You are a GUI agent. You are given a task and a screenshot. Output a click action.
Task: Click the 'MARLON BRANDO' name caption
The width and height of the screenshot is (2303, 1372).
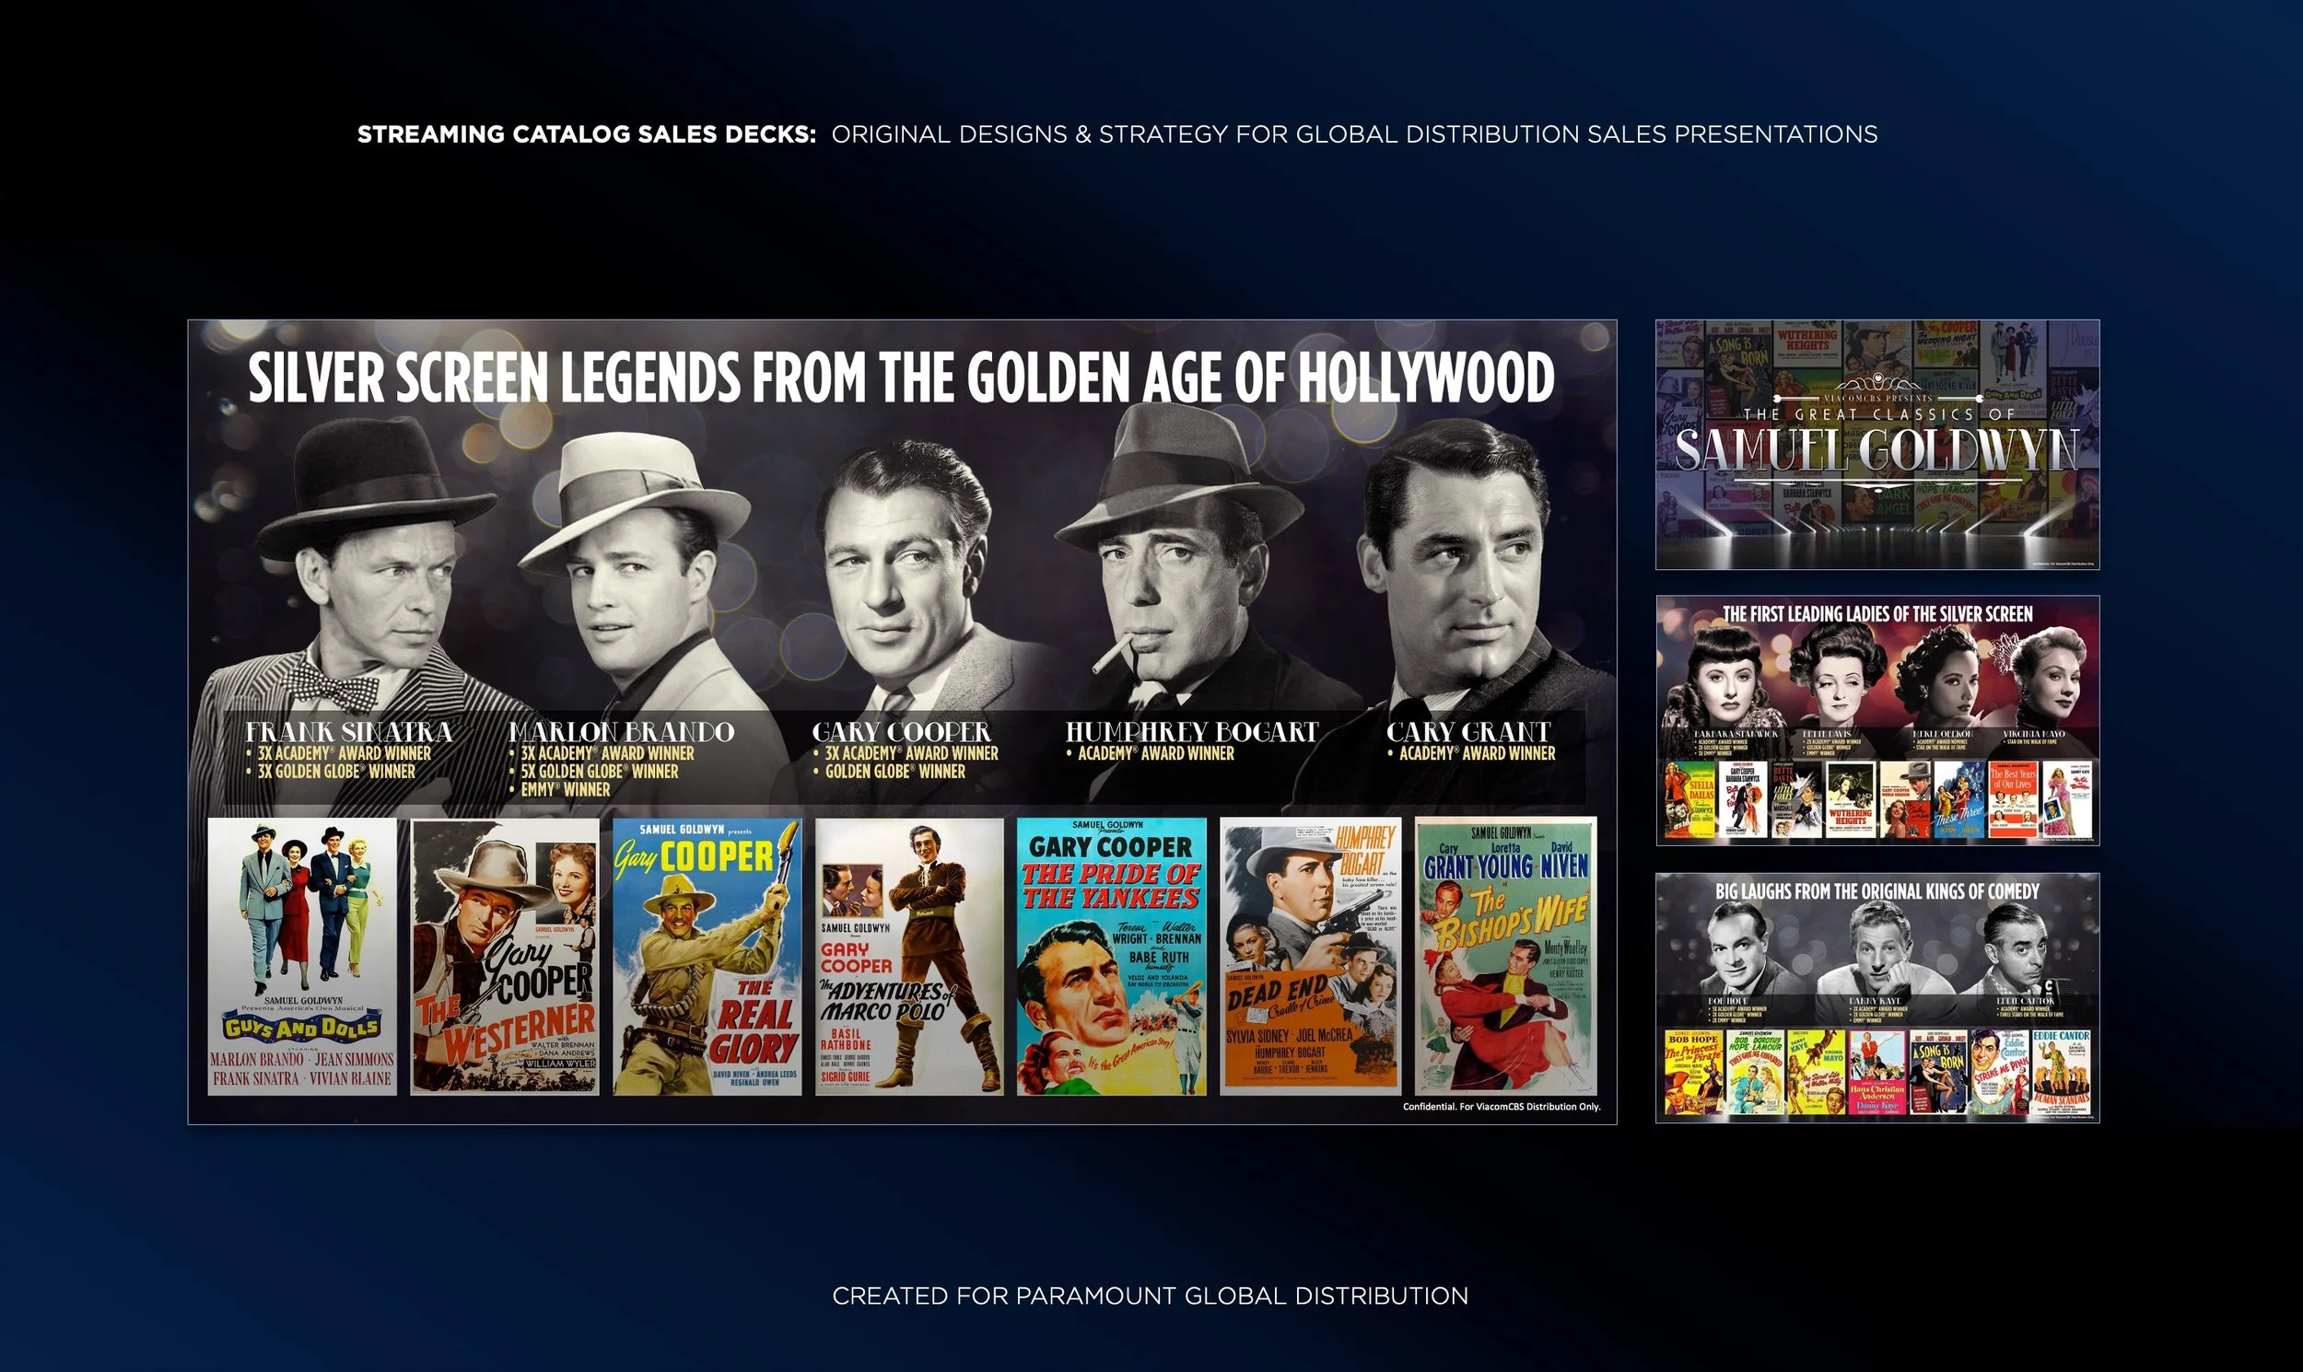tap(622, 732)
